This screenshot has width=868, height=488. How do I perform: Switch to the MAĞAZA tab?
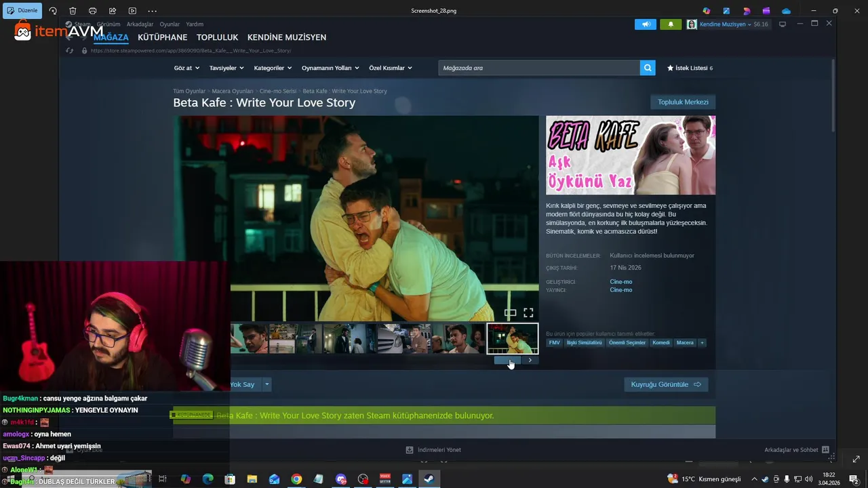coord(111,37)
